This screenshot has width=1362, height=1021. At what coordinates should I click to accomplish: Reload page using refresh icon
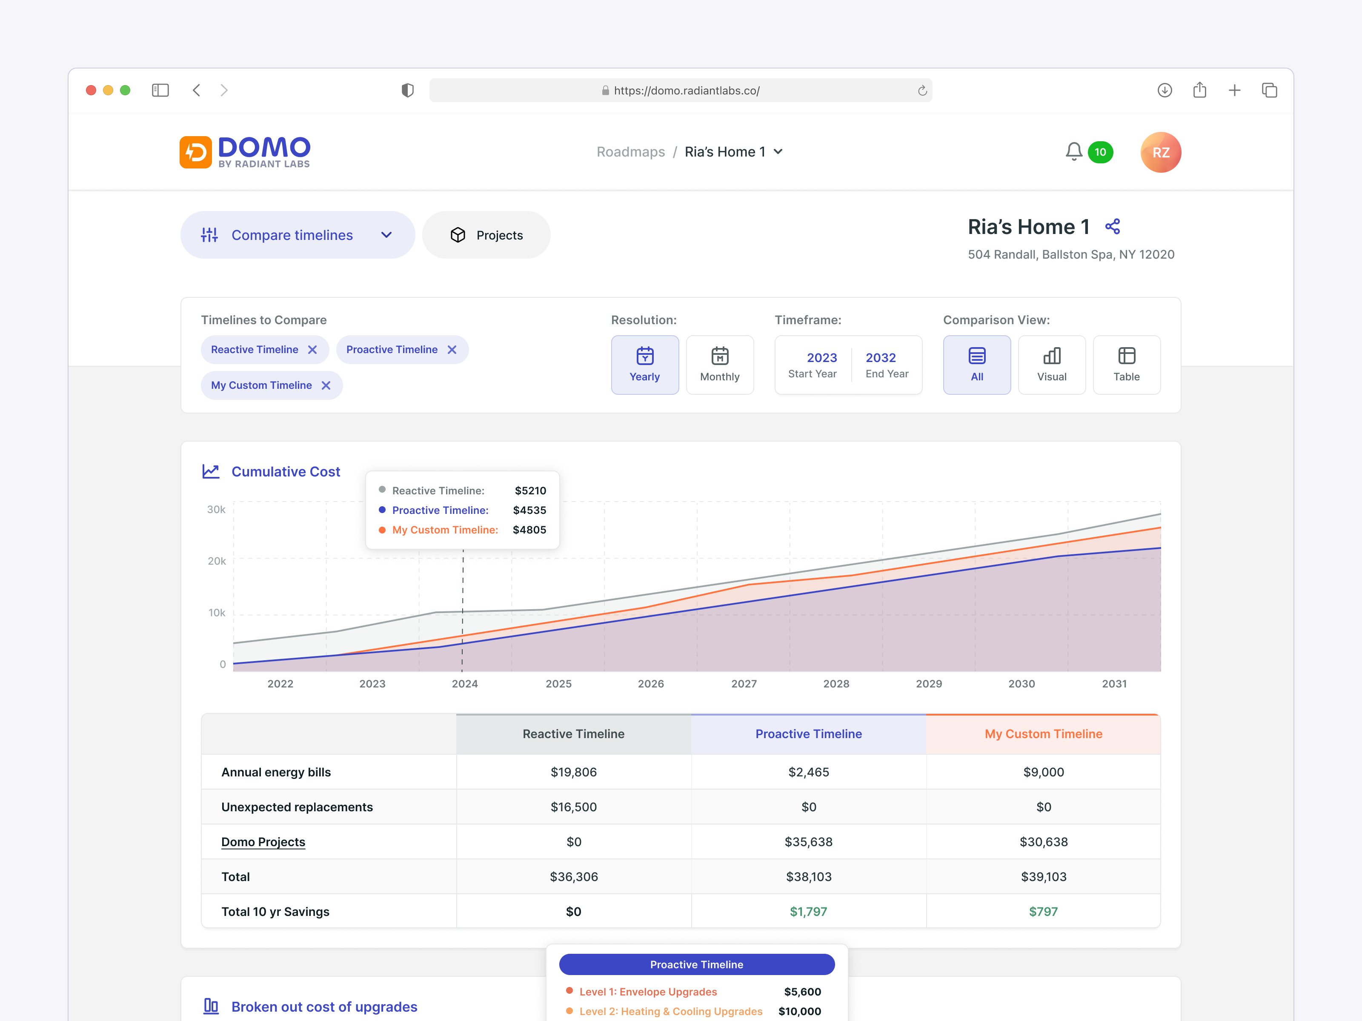922,91
